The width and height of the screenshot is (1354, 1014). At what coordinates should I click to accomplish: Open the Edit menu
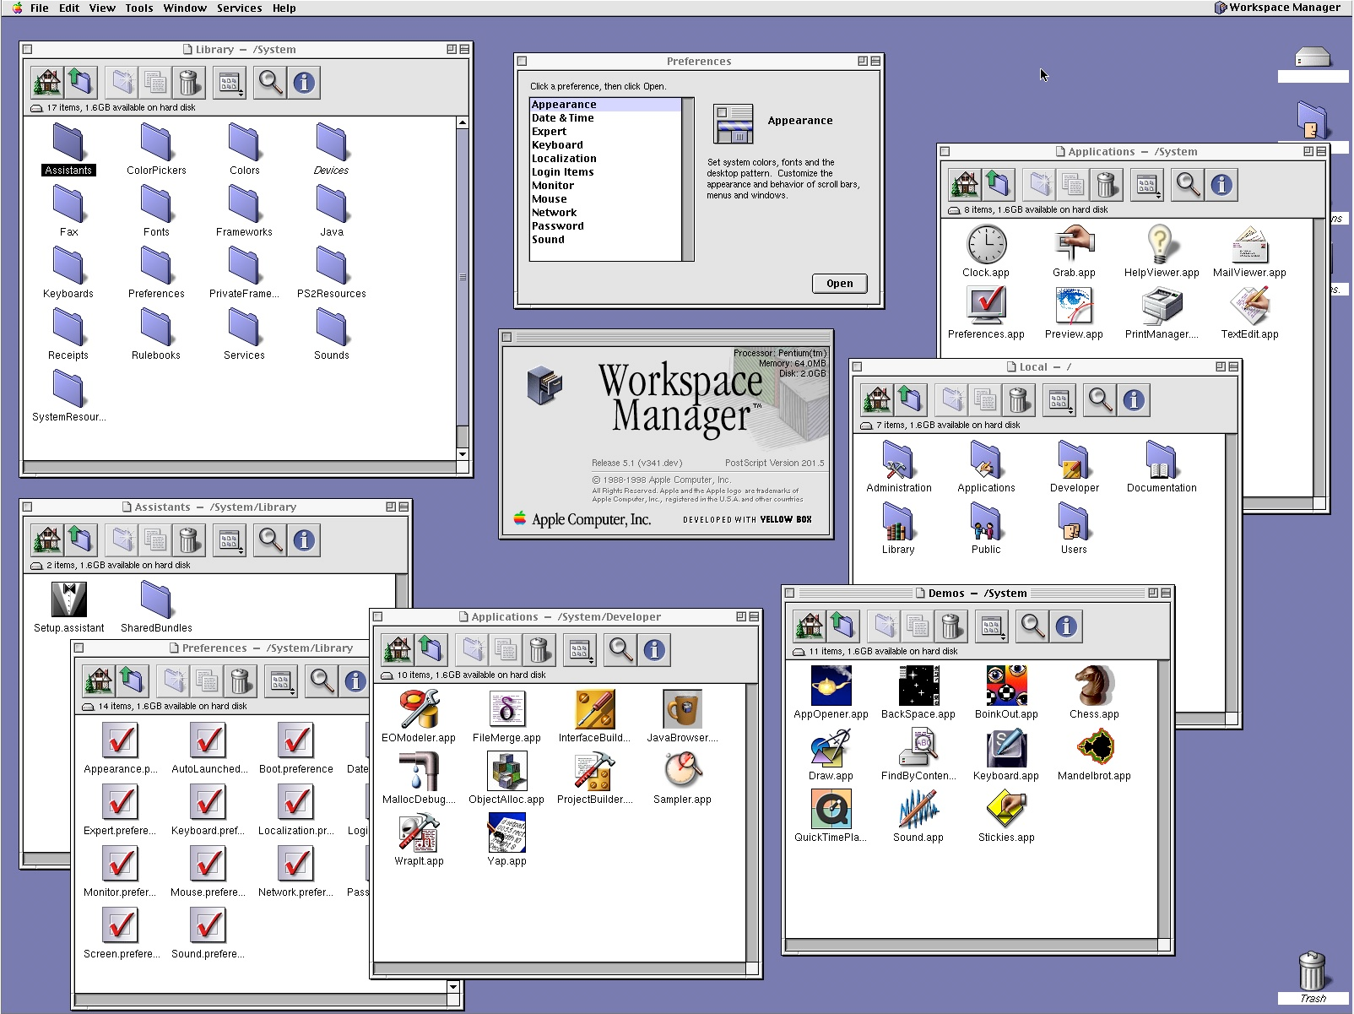tap(69, 8)
